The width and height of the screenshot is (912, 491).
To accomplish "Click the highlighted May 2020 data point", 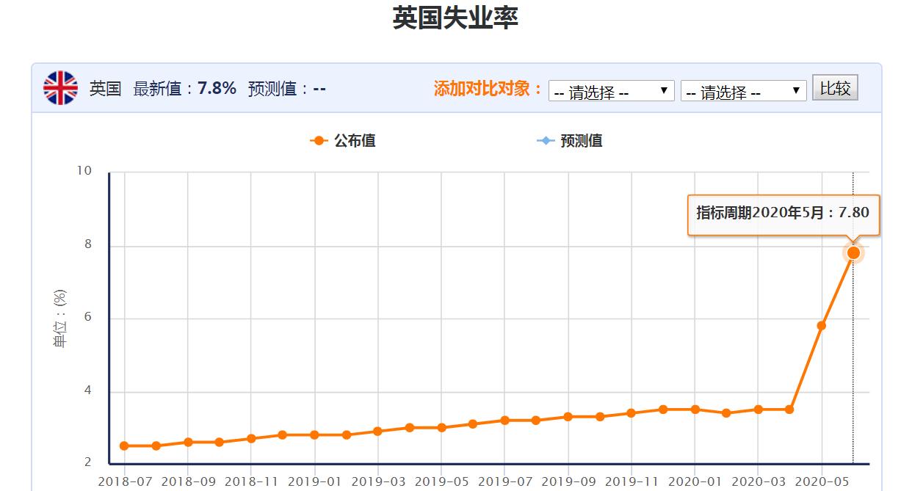I will [853, 252].
